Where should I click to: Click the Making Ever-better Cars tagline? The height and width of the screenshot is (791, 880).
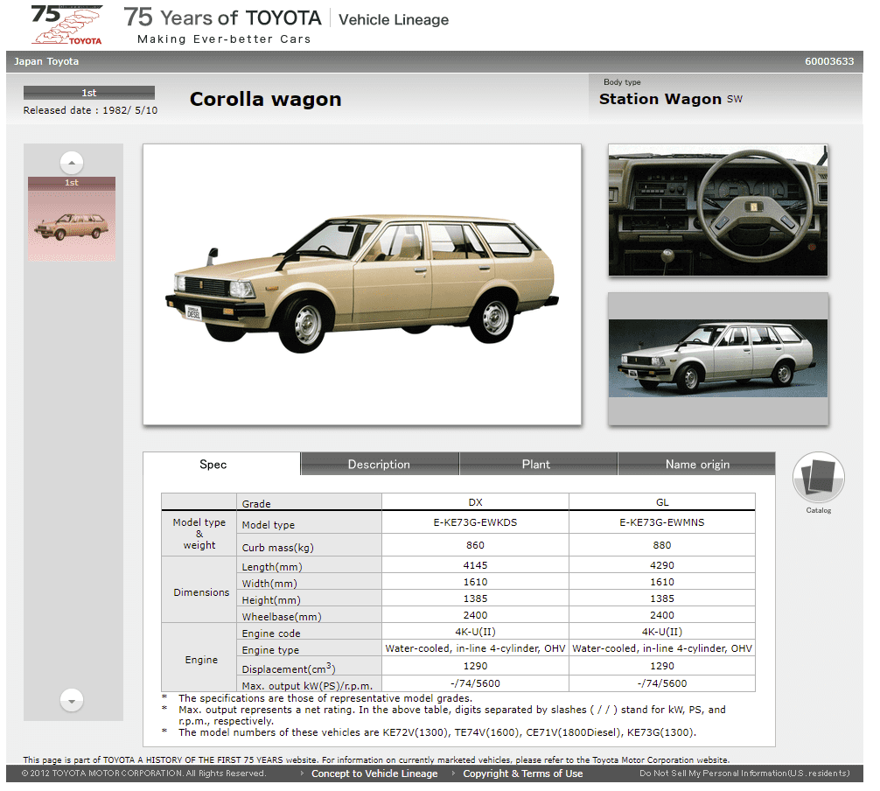(224, 39)
